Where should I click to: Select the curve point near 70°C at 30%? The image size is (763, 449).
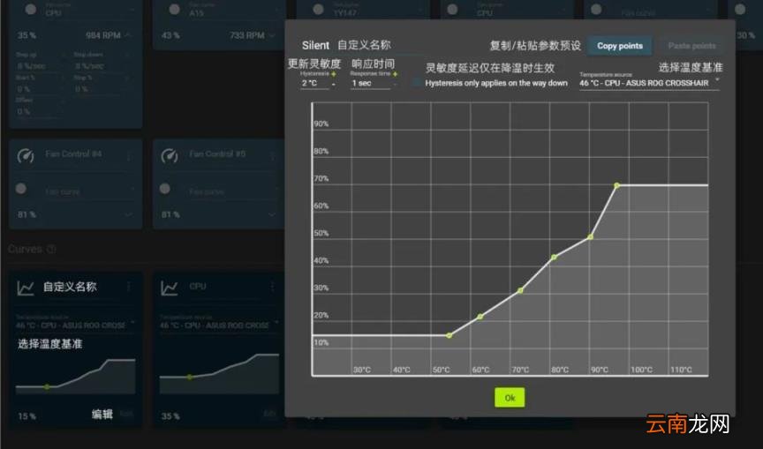pos(520,290)
